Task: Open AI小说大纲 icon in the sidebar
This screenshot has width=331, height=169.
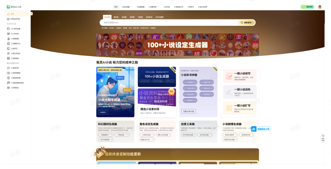Action: point(8,34)
